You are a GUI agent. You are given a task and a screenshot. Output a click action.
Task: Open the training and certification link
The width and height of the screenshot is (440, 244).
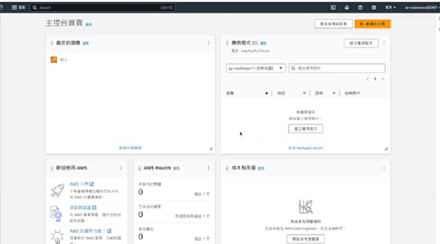coord(83,208)
